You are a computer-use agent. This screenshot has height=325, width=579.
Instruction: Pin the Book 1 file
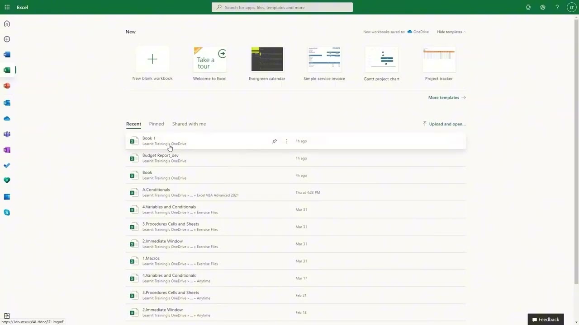point(275,141)
